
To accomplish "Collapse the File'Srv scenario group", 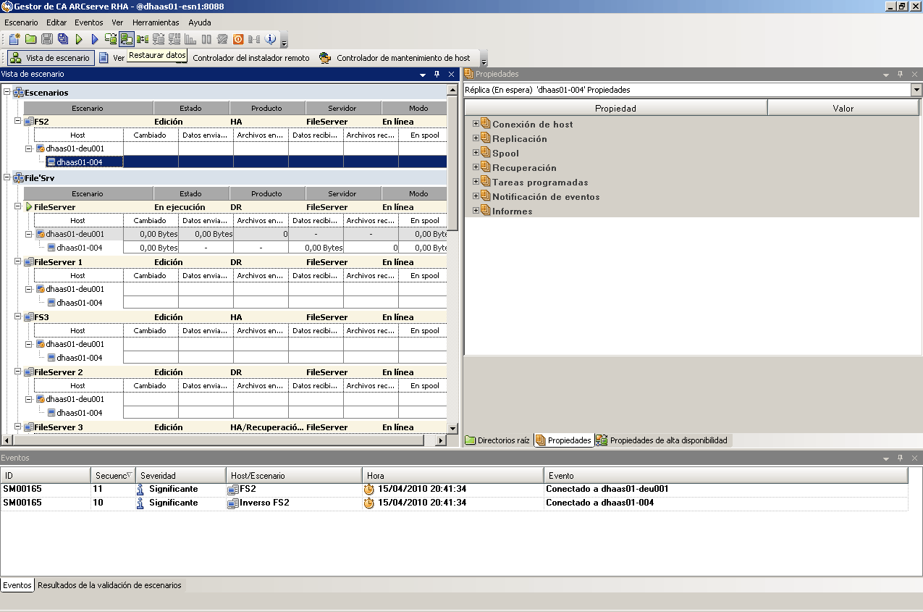I will point(7,178).
